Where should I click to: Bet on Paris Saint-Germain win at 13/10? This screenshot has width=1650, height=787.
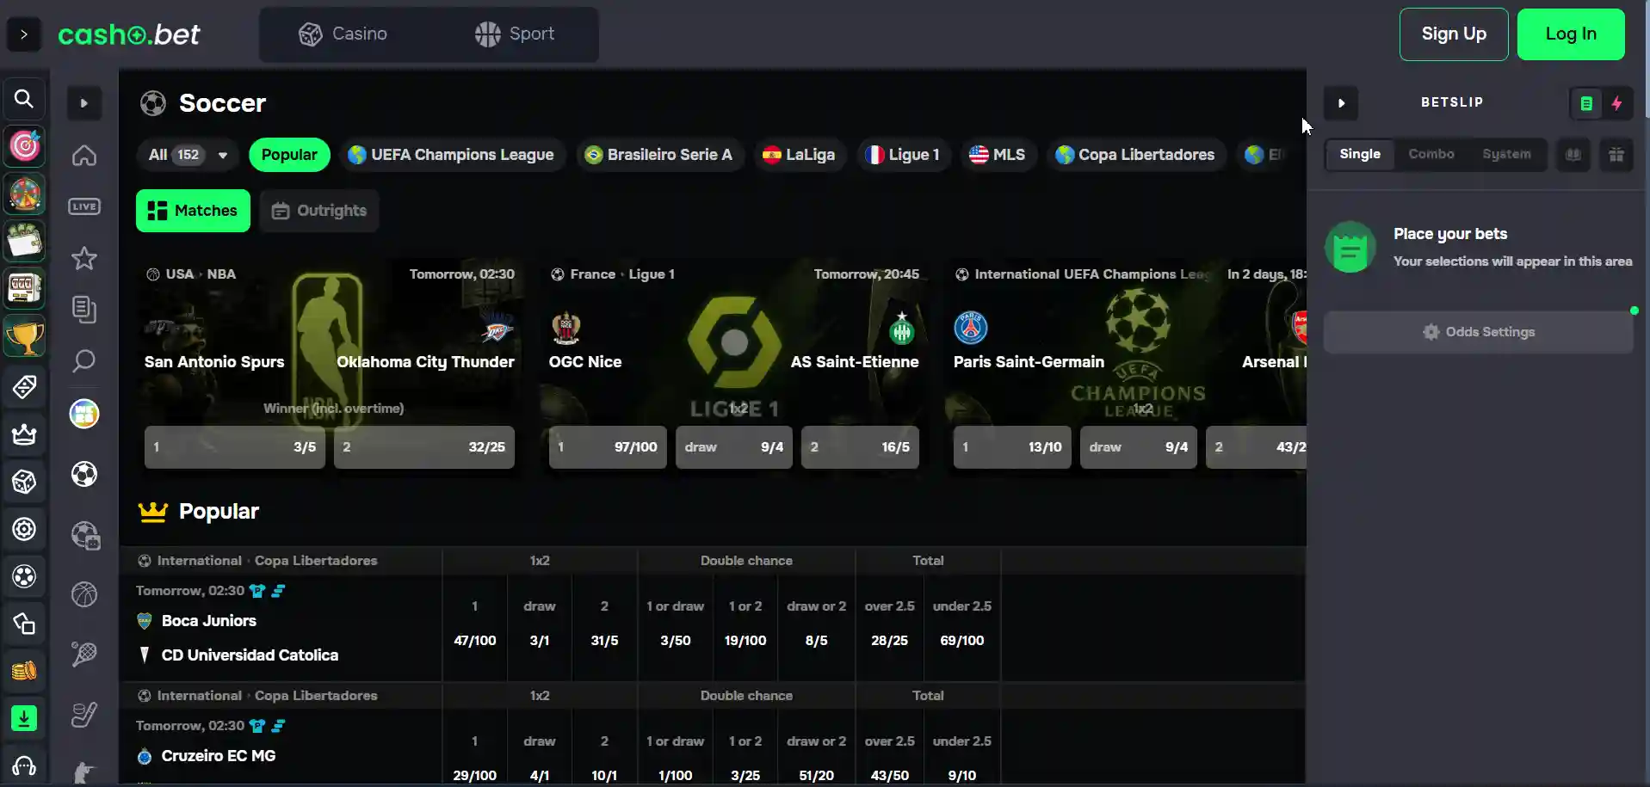click(x=1012, y=447)
